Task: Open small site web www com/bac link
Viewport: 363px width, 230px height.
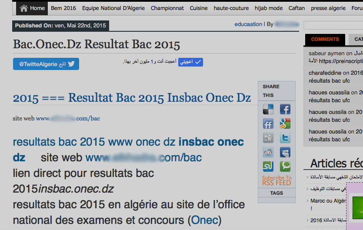Action: [x=68, y=118]
